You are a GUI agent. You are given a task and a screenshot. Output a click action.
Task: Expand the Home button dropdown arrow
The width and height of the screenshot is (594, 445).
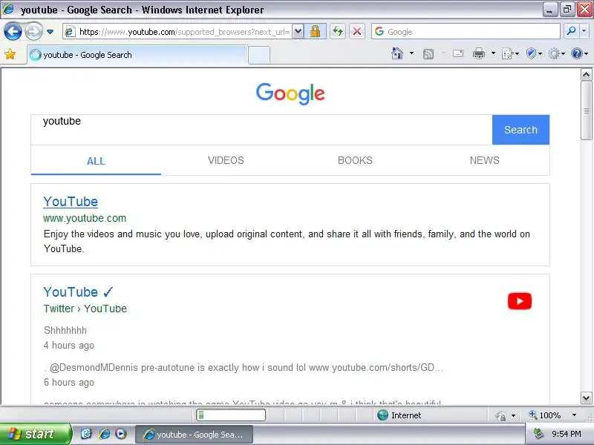(411, 53)
